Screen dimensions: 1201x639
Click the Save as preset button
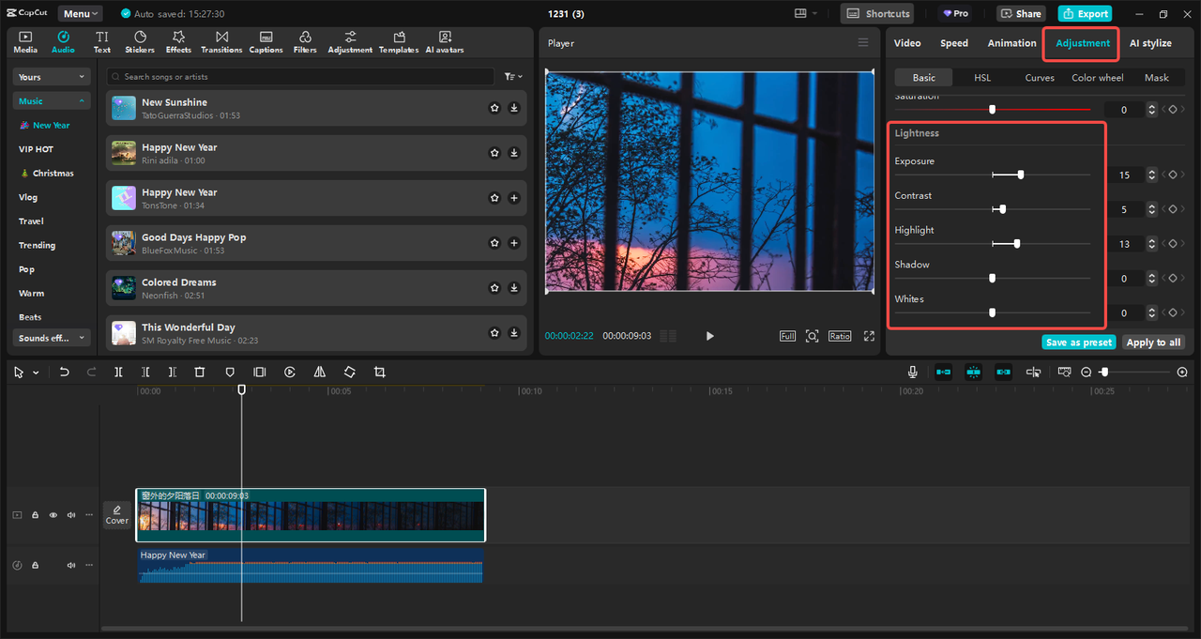point(1079,342)
